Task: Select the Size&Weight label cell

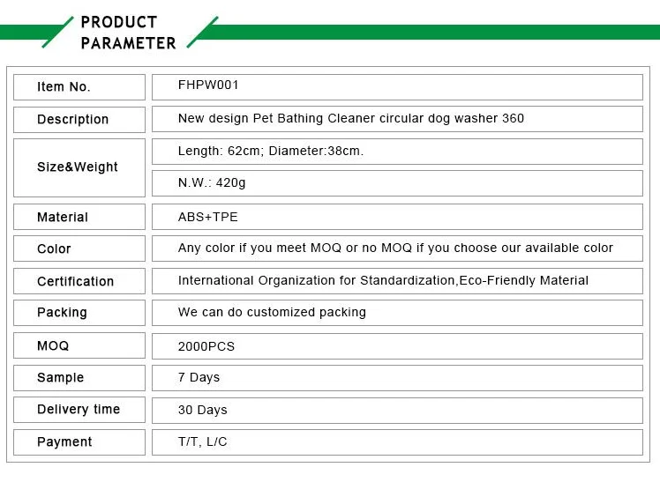Action: tap(79, 167)
